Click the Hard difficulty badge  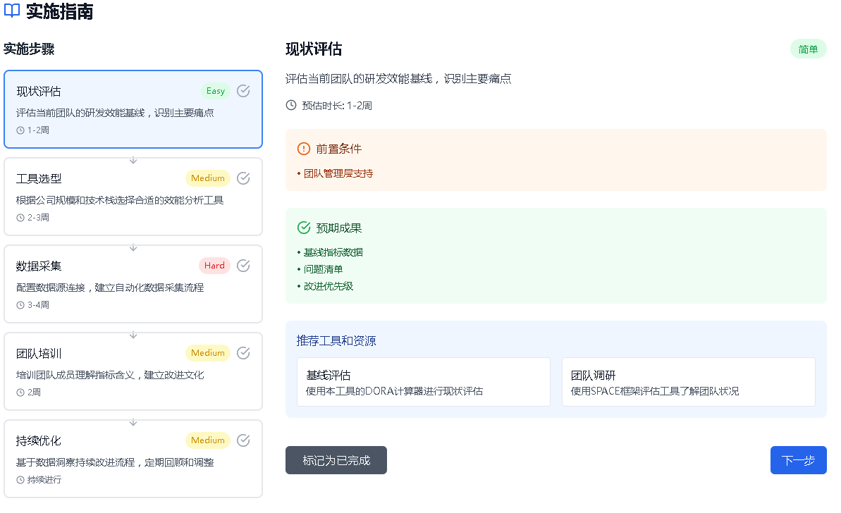(214, 266)
